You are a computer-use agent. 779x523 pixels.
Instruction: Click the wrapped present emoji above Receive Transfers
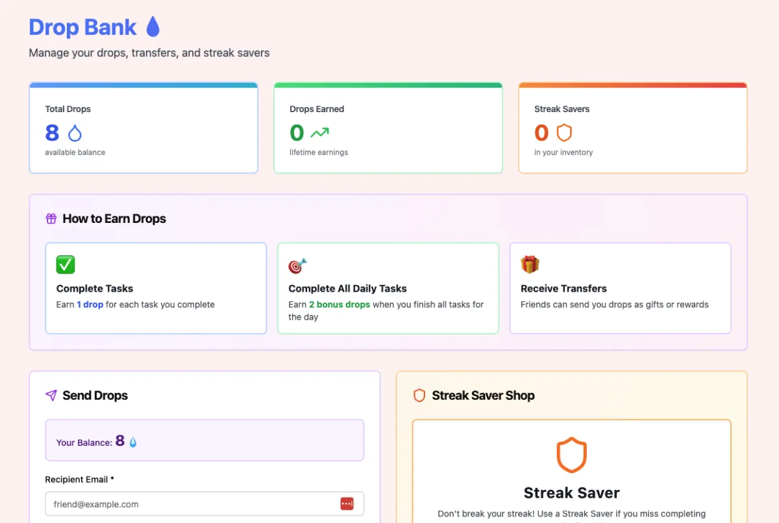530,264
